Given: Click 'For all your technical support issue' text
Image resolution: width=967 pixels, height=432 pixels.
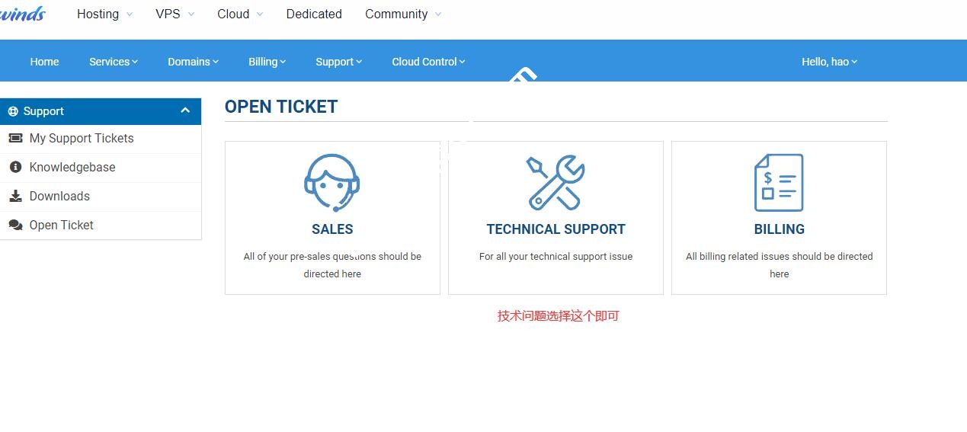Looking at the screenshot, I should 556,257.
